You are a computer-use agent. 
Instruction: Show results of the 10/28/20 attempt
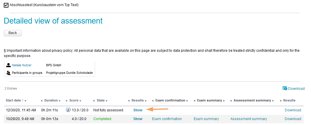pos(138,119)
